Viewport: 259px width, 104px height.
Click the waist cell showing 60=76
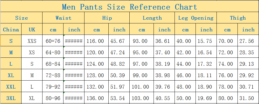click(x=53, y=40)
